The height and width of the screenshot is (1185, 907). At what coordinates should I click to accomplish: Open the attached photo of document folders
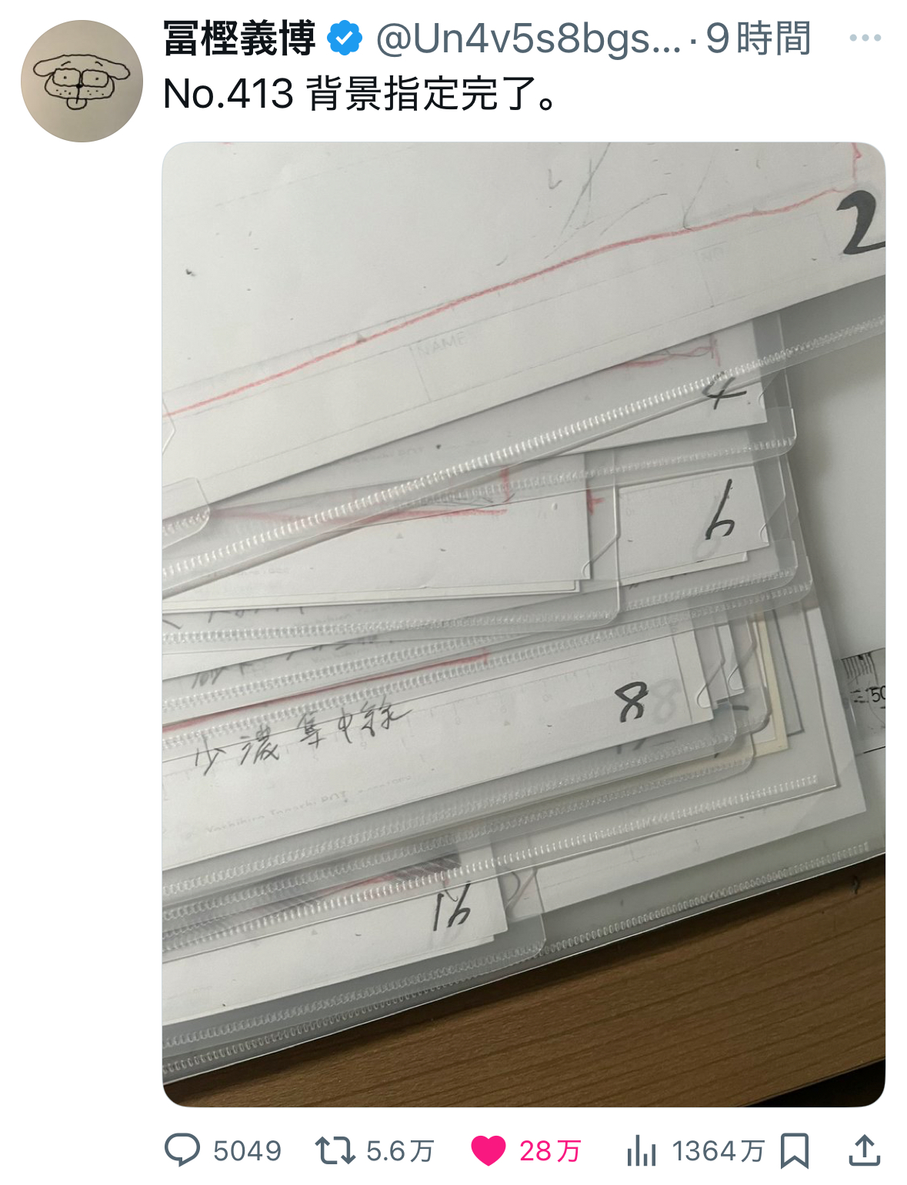click(524, 624)
